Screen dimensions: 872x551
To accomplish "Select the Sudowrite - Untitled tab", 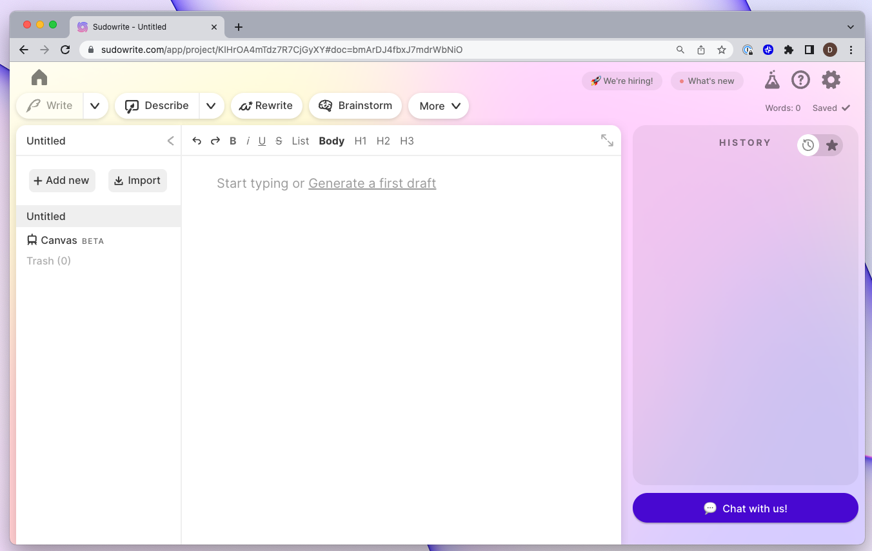I will click(147, 27).
